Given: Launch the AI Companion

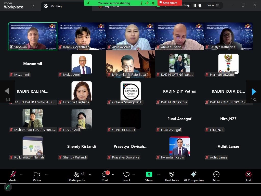Looking at the screenshot, I should click(x=194, y=176).
